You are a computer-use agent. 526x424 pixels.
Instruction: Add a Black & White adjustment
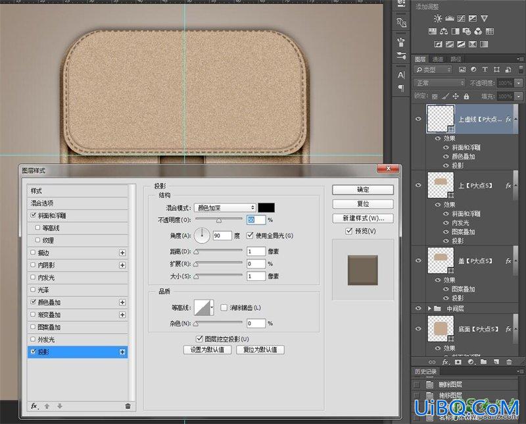tap(455, 32)
